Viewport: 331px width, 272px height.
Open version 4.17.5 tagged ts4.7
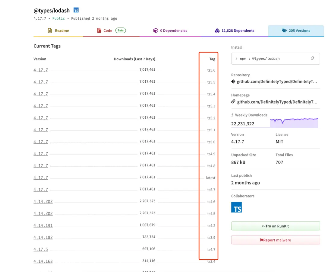[x=41, y=249]
